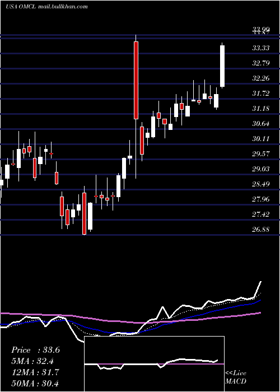
Task: Select the 29.57 price axis label
Action: pyautogui.click(x=261, y=153)
